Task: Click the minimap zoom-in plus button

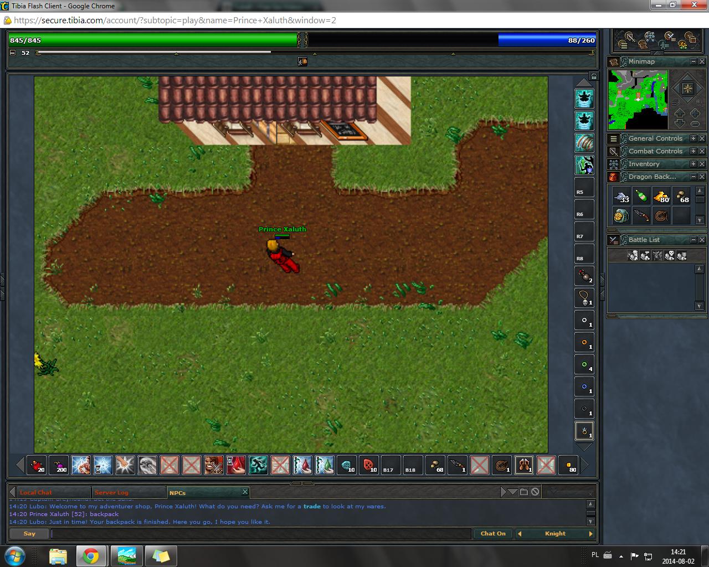Action: click(x=695, y=114)
